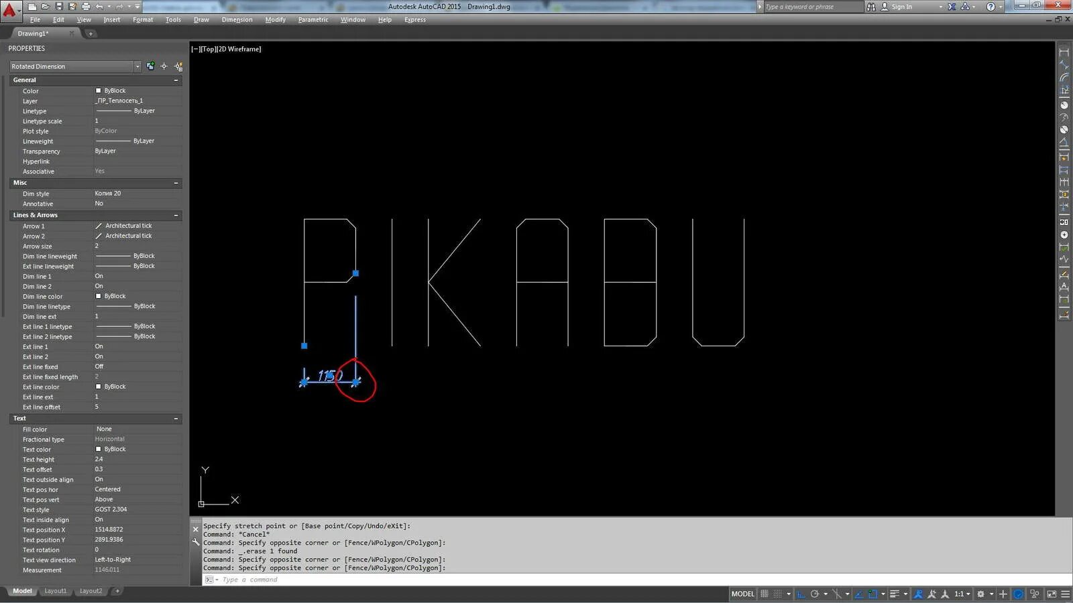Select the Linear dimension tool

(1064, 52)
